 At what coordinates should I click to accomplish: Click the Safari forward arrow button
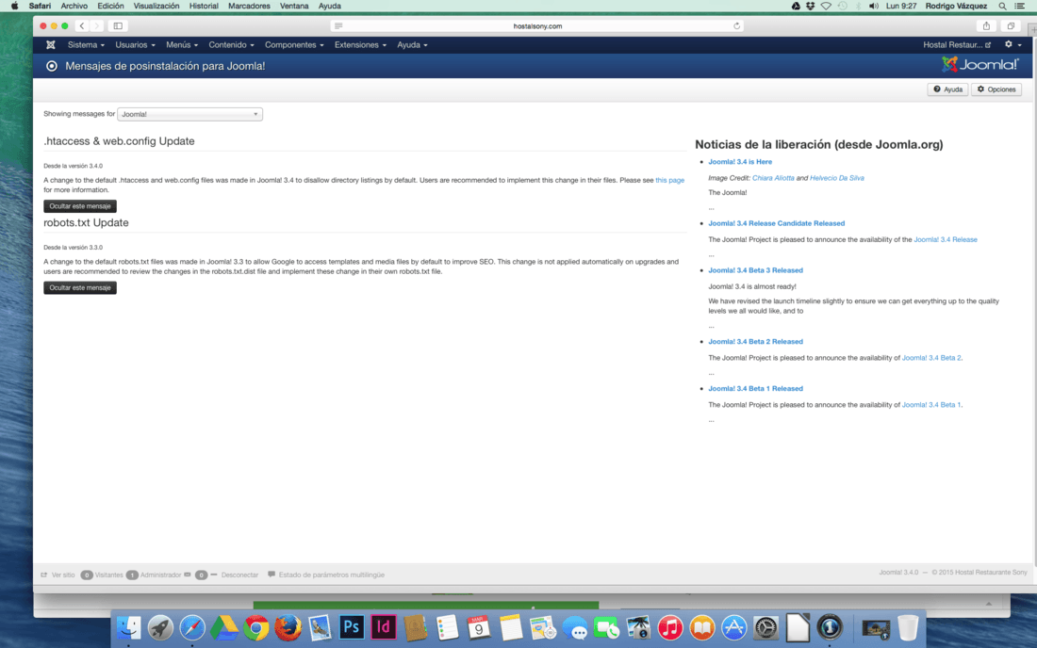coord(96,25)
